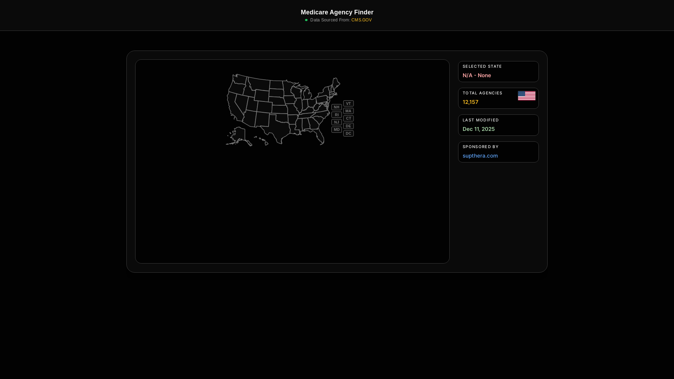This screenshot has height=379, width=674.
Task: Select the CT state button
Action: (349, 118)
